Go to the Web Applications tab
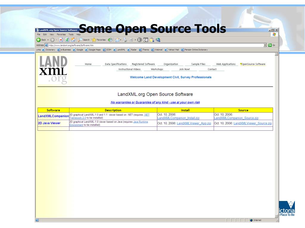This screenshot has width=305, height=228. click(226, 64)
